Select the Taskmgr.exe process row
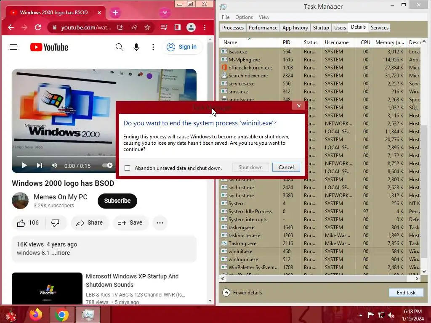 coord(320,244)
